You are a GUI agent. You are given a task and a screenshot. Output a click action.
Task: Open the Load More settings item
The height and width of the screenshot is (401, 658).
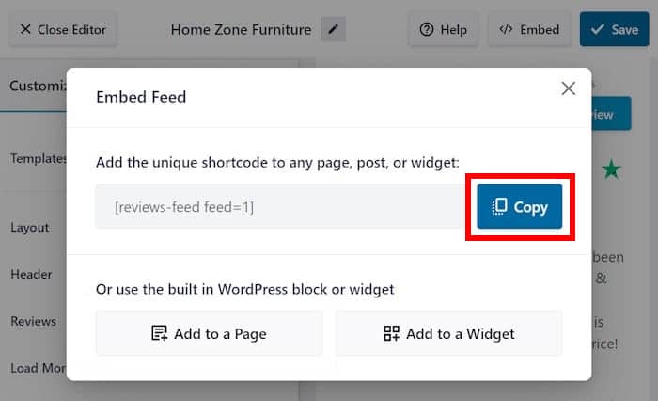coord(36,368)
